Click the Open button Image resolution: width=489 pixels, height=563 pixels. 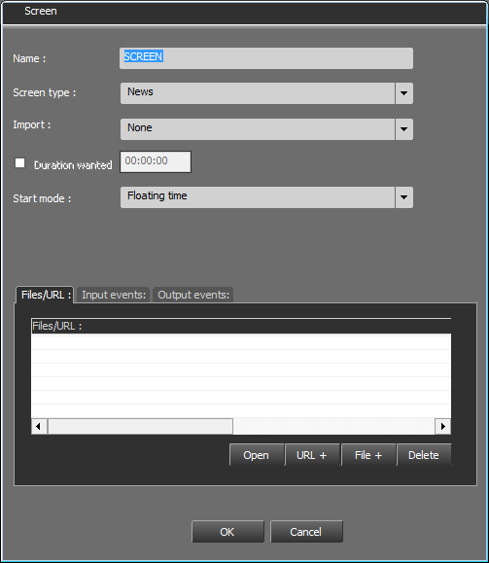[257, 455]
